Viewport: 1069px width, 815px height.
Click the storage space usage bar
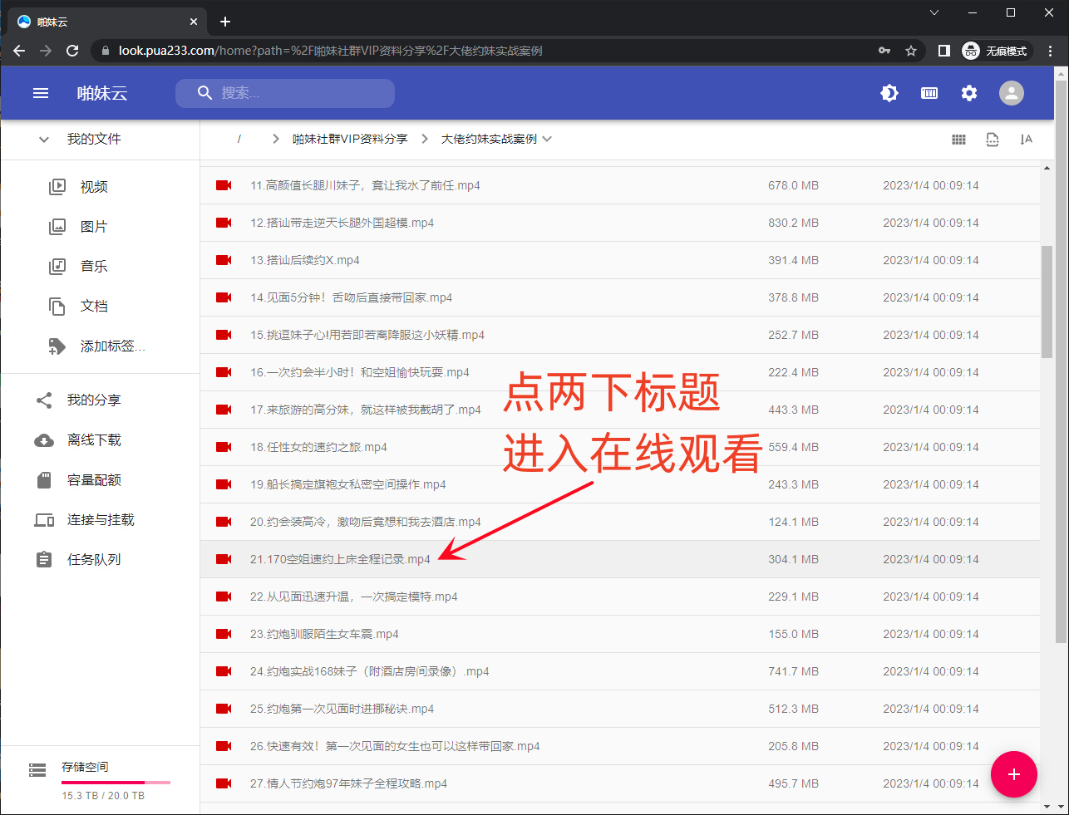pyautogui.click(x=116, y=782)
